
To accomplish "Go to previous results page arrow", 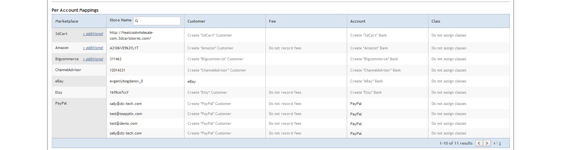I will (x=479, y=143).
